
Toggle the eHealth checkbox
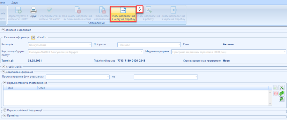33,38
